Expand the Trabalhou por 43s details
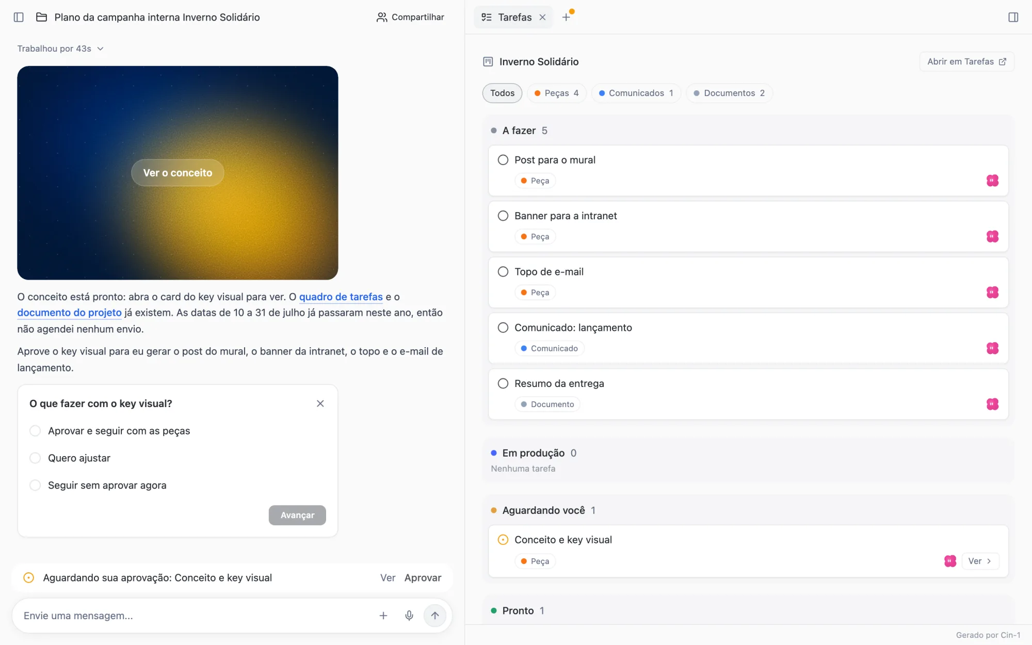1032x645 pixels. (60, 49)
